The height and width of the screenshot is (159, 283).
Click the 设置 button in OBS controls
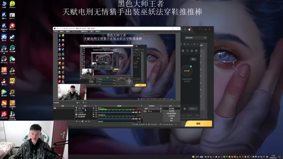[x=172, y=118]
